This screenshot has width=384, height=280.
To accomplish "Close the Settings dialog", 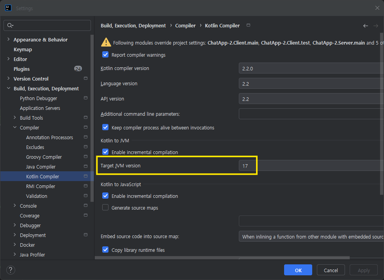I will [x=377, y=8].
